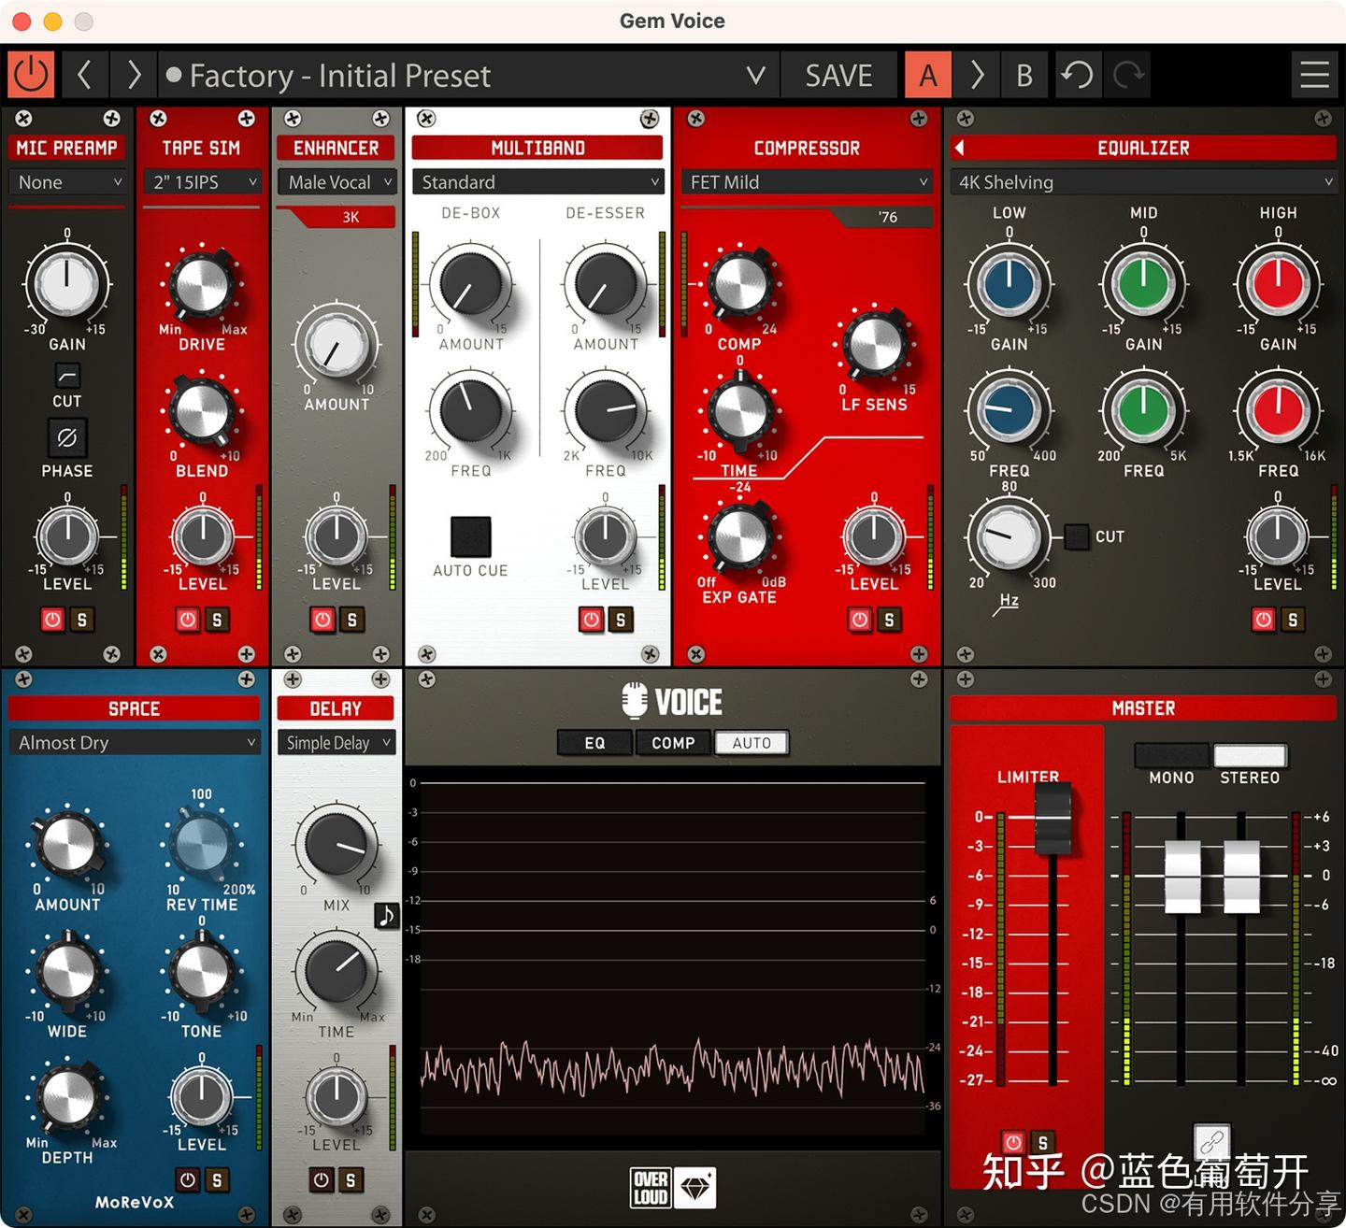Open the Delay Simple Delay dropdown
This screenshot has height=1228, width=1346.
point(336,743)
